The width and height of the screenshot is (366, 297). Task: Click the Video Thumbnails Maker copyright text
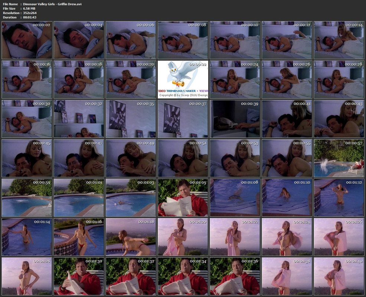click(183, 95)
